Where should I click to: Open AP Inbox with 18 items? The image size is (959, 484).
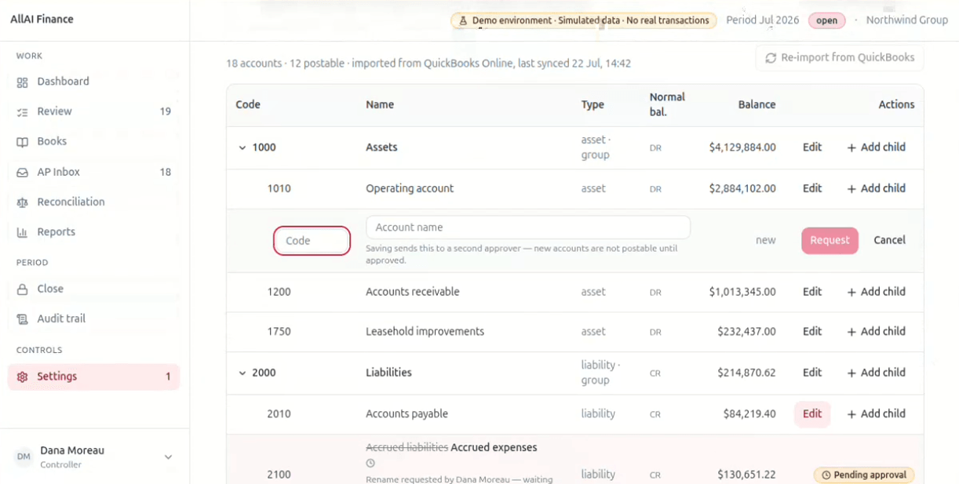94,172
